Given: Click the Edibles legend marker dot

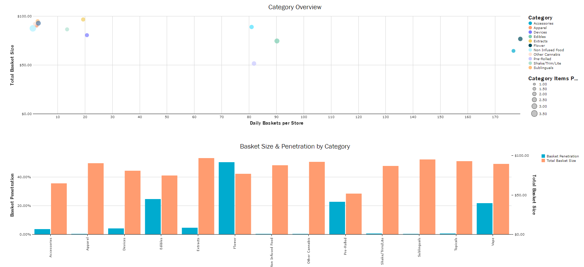Looking at the screenshot, I should tap(530, 37).
